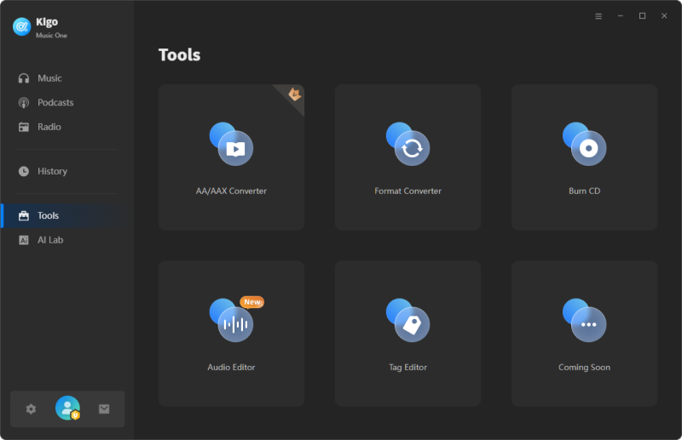Viewport: 682px width, 440px height.
Task: Maximize the Kigo window
Action: tap(642, 16)
